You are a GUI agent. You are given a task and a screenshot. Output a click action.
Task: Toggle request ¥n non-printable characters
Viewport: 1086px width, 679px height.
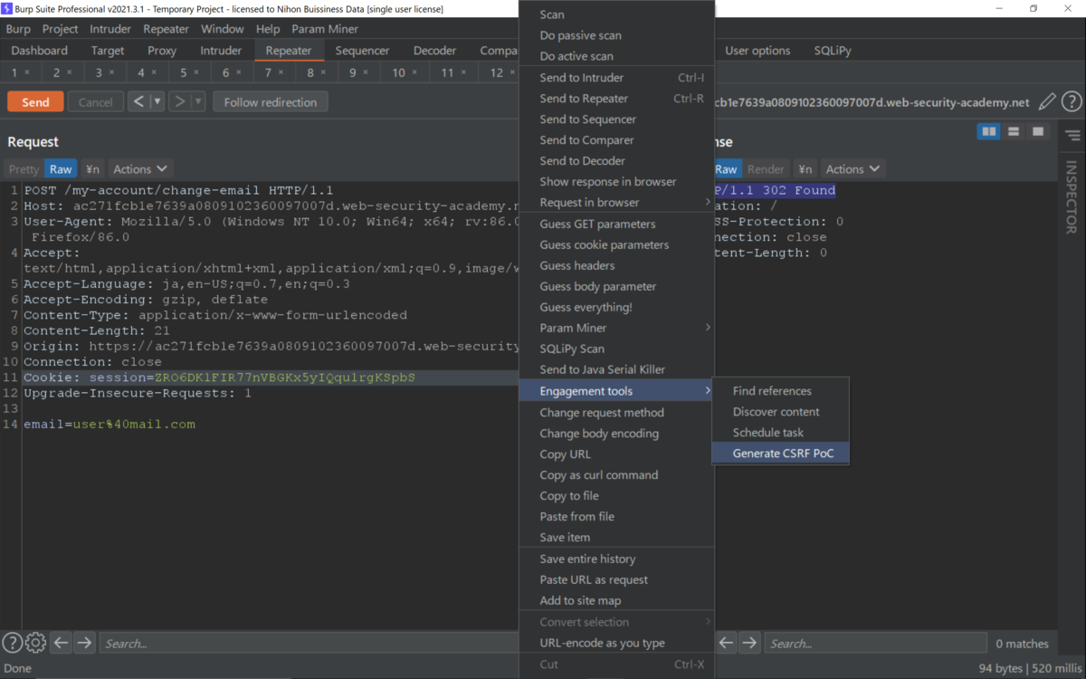point(92,169)
